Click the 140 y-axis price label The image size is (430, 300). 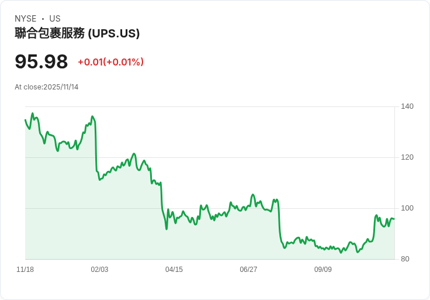tap(407, 106)
